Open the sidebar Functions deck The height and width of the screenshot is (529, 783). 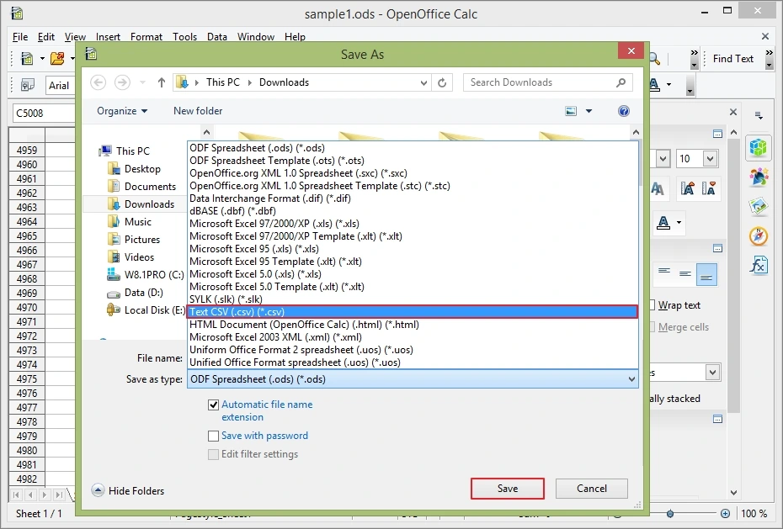point(758,265)
